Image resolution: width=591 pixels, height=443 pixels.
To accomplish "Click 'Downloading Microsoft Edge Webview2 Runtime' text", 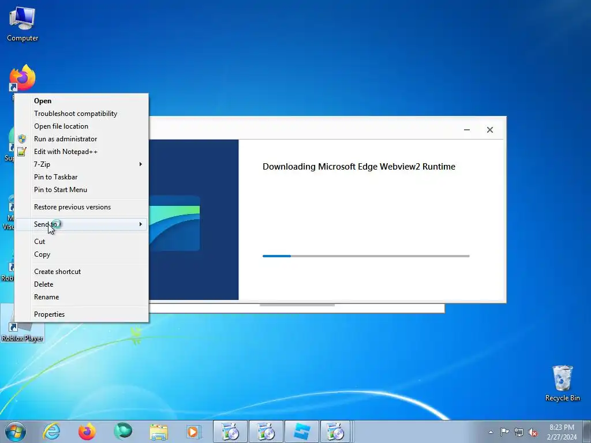I will pos(359,167).
